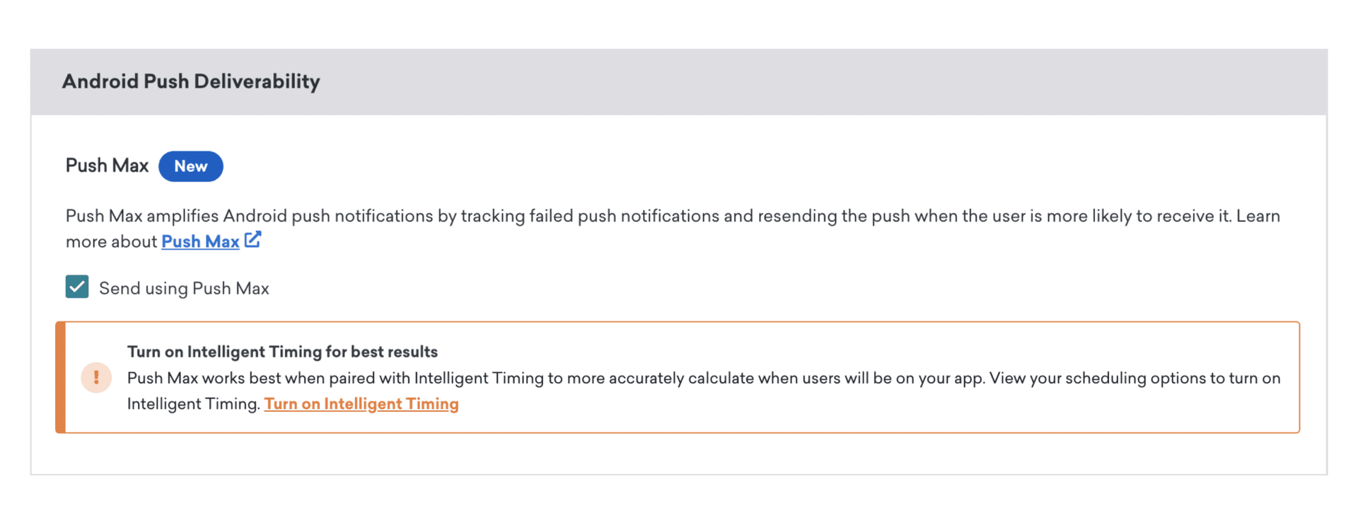Click the Push Max amplifies description paragraph
Image resolution: width=1358 pixels, height=530 pixels.
[424, 217]
